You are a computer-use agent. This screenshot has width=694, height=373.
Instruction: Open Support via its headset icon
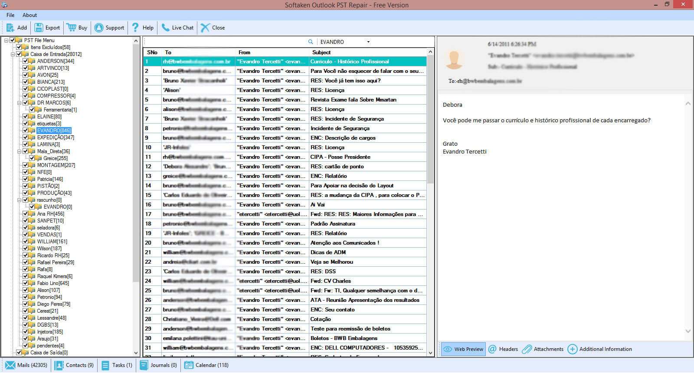(x=99, y=28)
